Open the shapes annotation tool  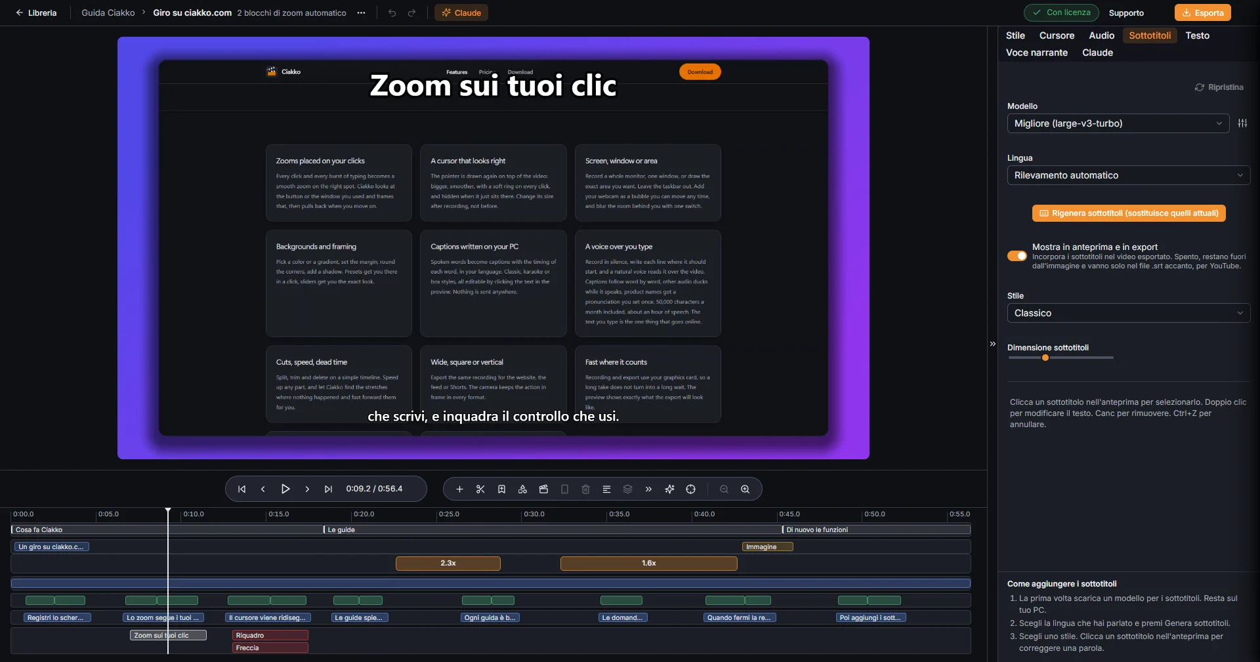[522, 489]
